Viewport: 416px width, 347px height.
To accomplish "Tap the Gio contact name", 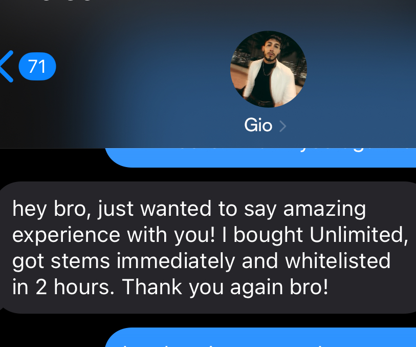I will tap(258, 125).
